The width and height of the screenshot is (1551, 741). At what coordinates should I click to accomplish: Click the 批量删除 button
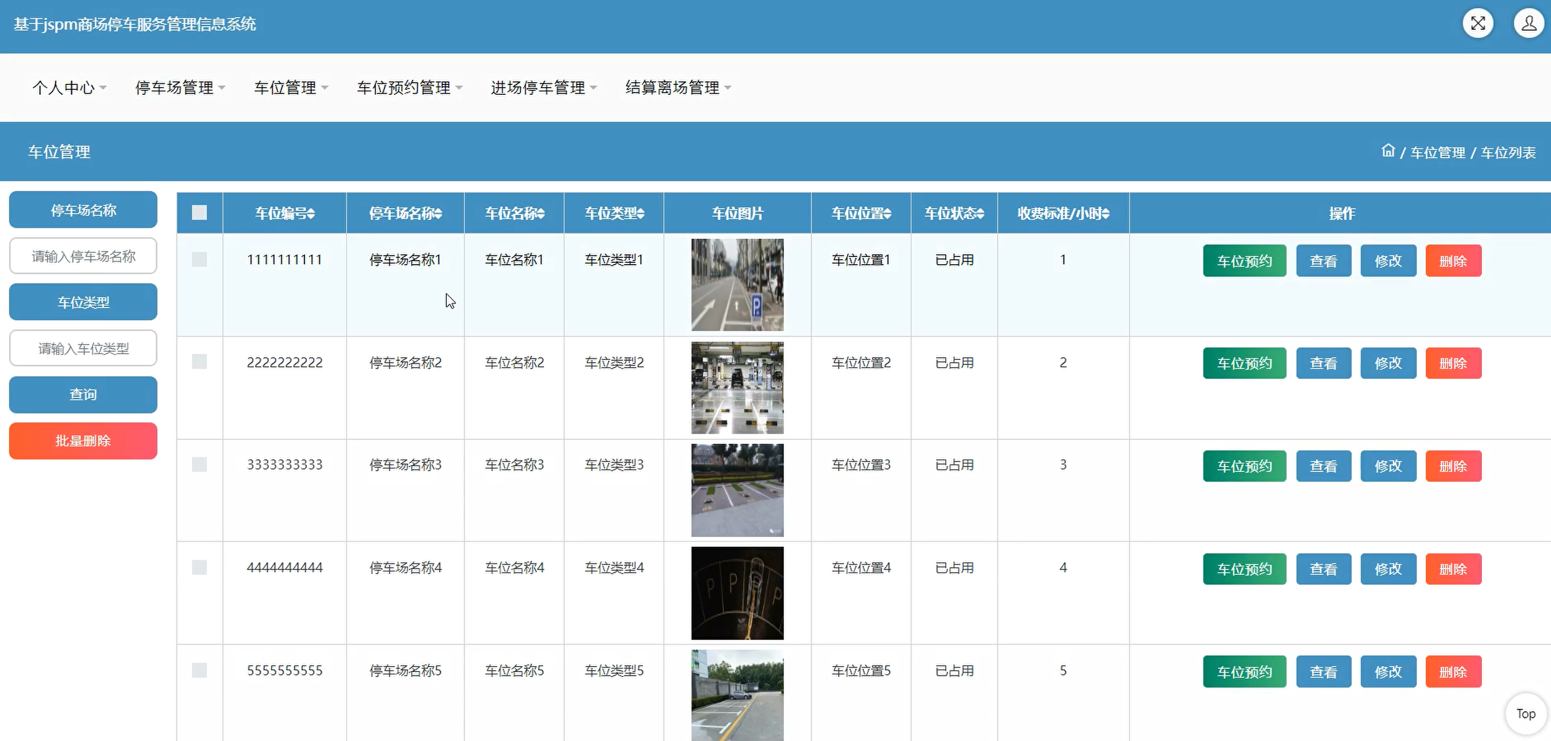[x=83, y=441]
